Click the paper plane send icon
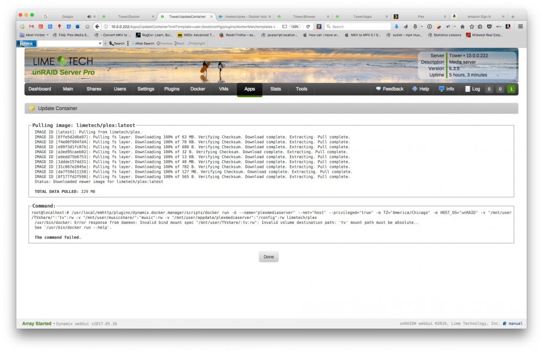The width and height of the screenshot is (543, 352). click(x=406, y=26)
